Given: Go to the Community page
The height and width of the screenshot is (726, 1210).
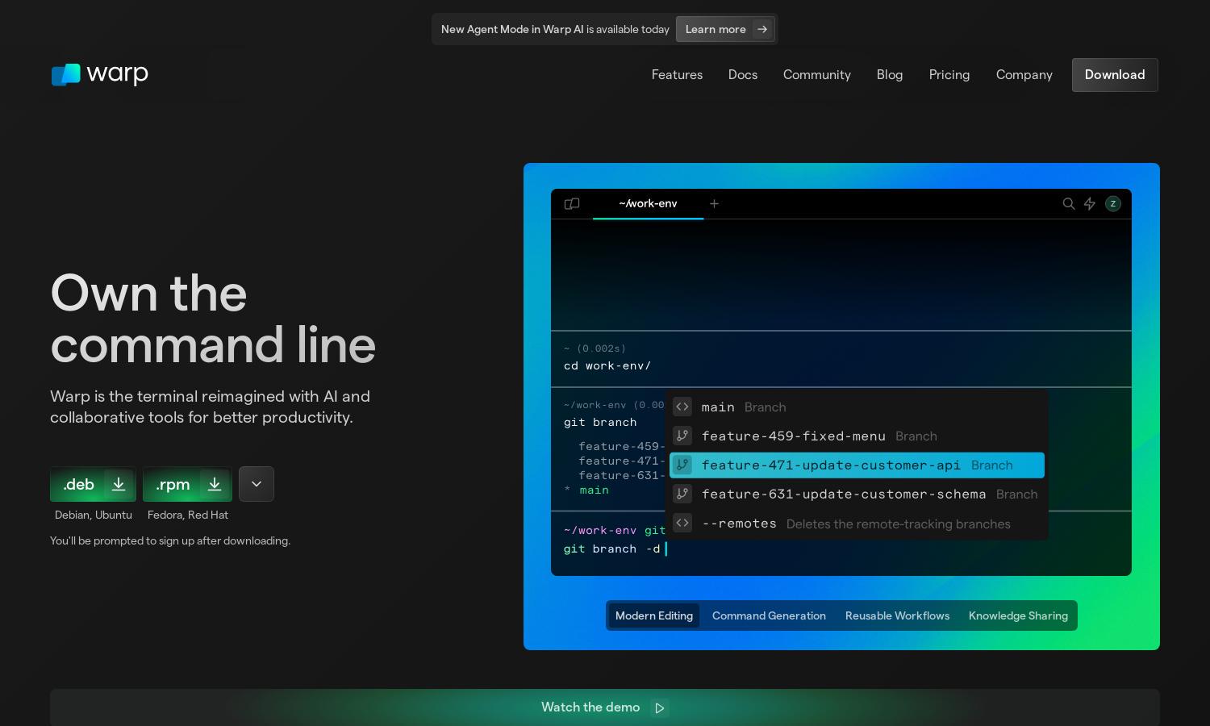Looking at the screenshot, I should (817, 75).
